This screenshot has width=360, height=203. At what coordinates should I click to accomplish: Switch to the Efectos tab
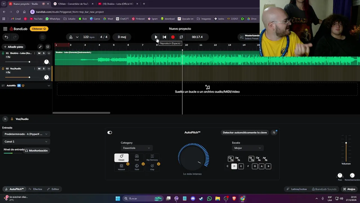pos(35,189)
